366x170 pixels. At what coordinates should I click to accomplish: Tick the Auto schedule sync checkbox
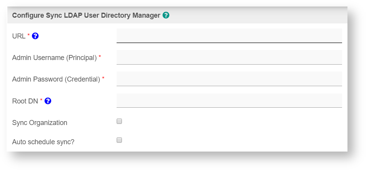(119, 140)
